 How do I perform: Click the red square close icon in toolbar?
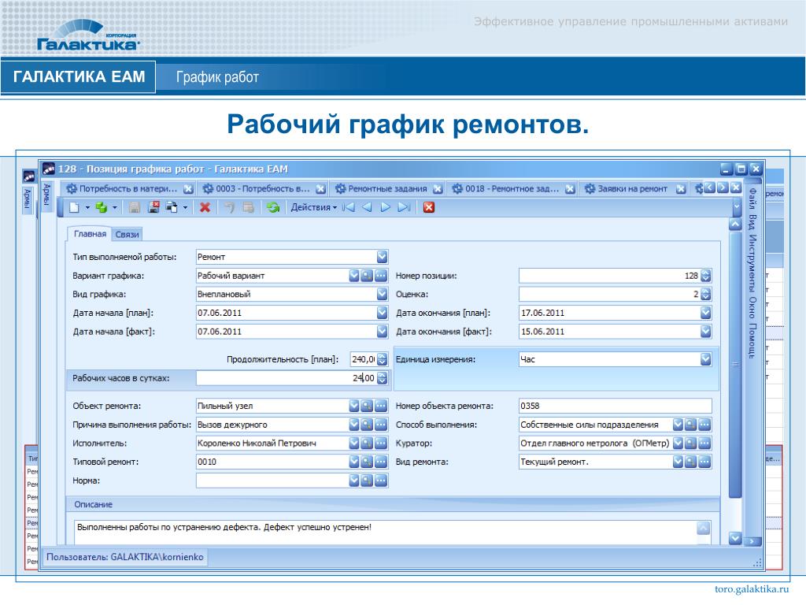point(429,207)
